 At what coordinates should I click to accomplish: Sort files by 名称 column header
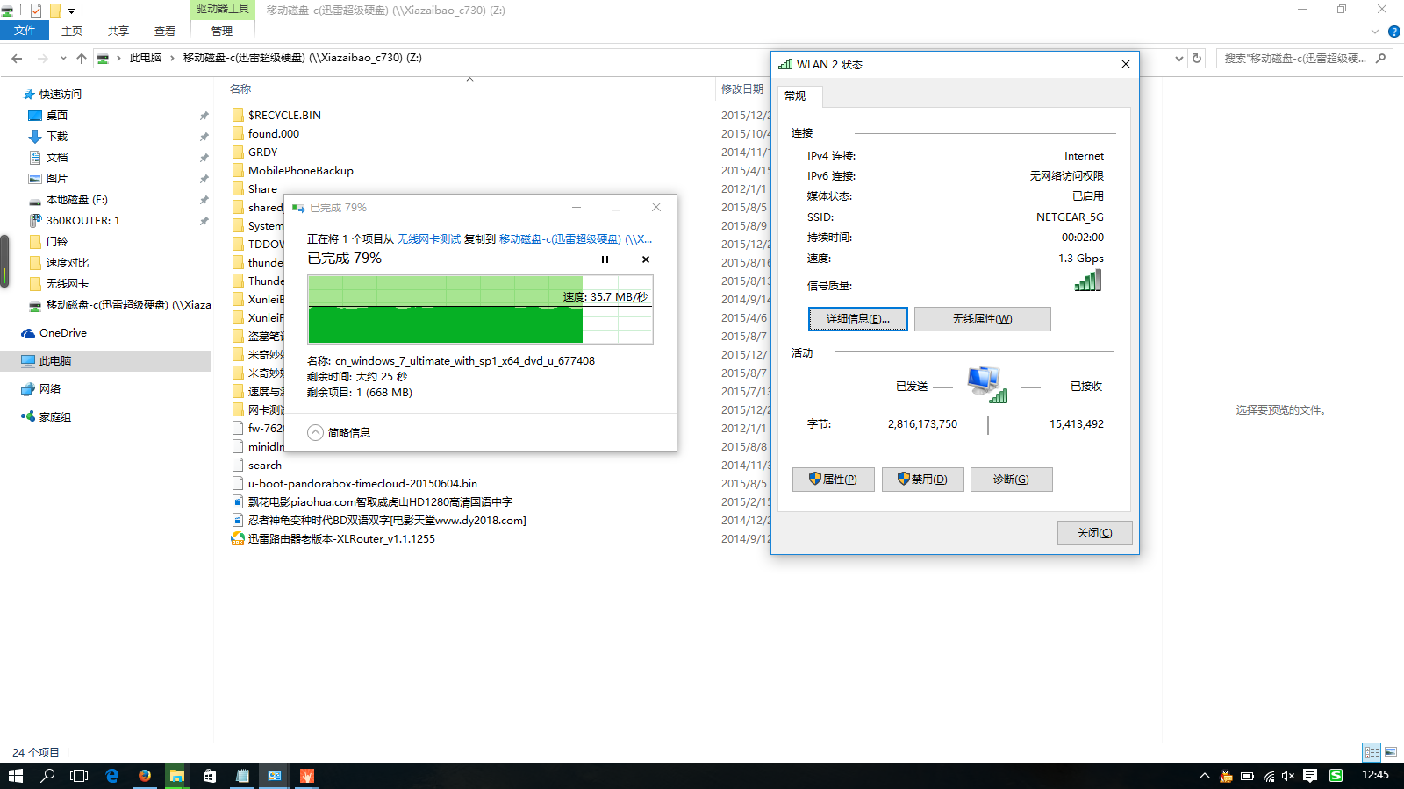point(240,89)
